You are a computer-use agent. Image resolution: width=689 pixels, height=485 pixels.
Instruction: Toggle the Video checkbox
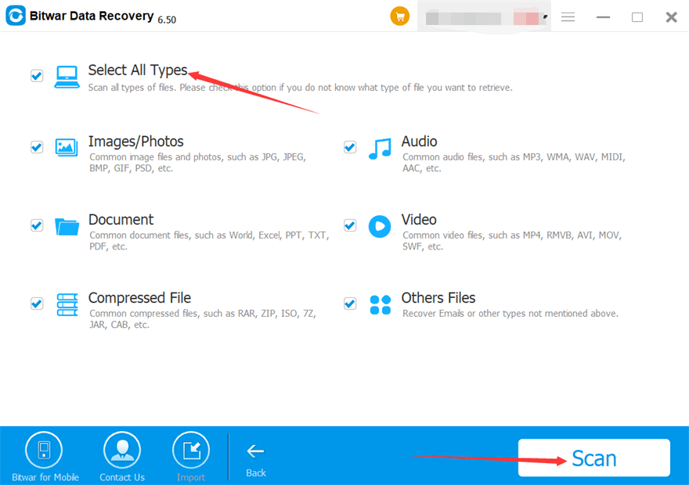[350, 225]
